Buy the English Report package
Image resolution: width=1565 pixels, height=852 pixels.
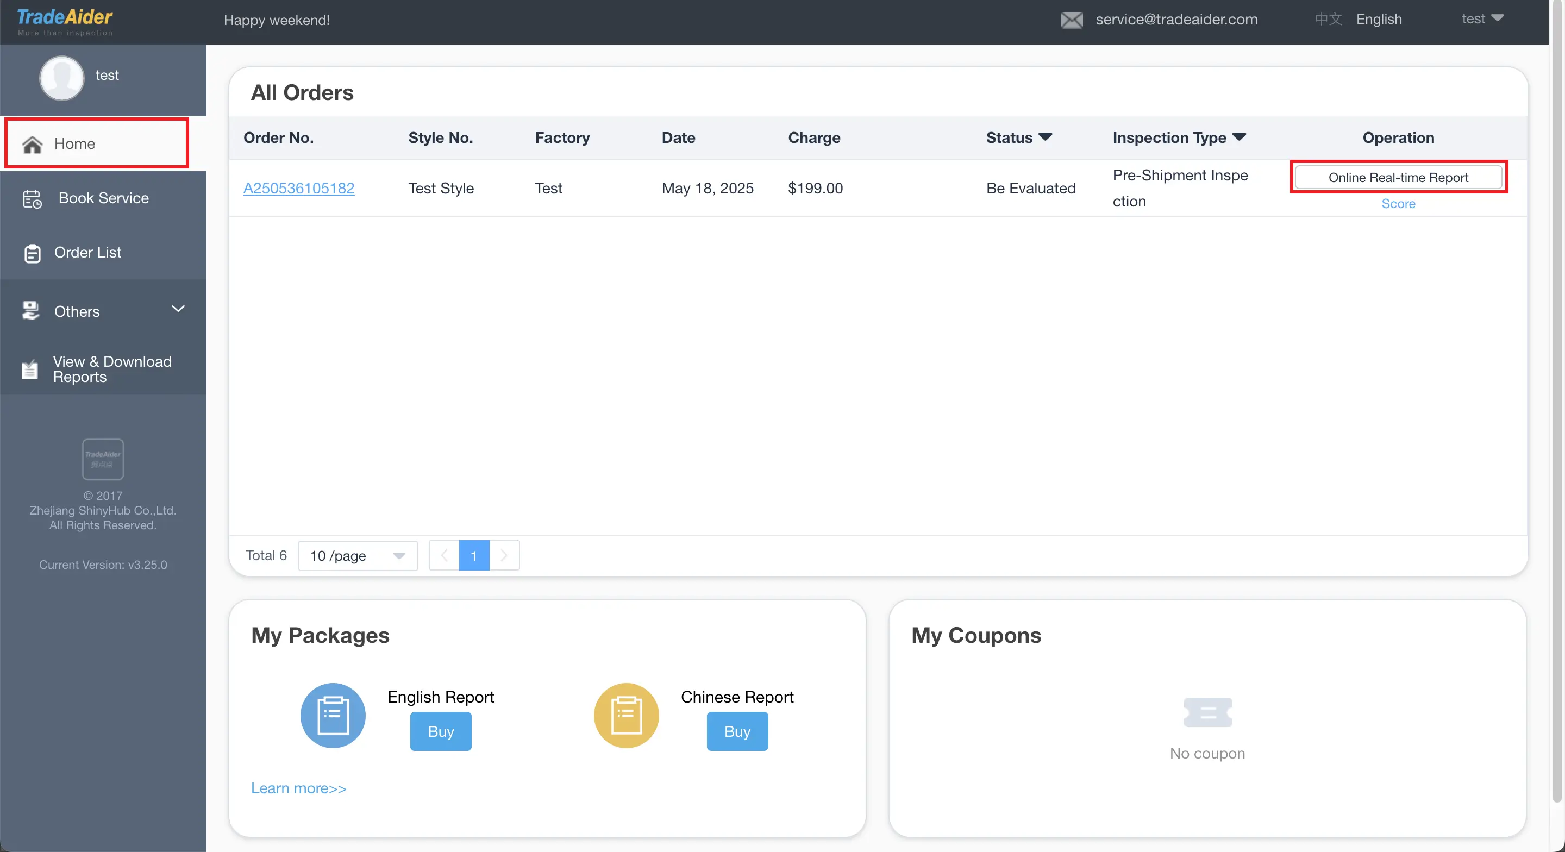441,731
